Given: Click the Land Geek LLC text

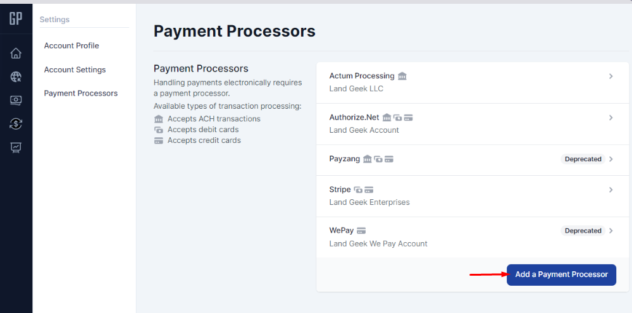Looking at the screenshot, I should [356, 89].
